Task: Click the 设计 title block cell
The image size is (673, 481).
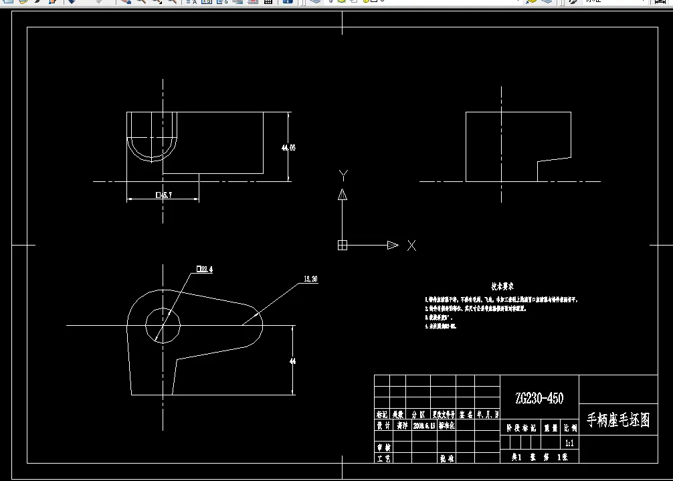Action: (384, 425)
